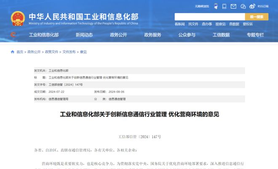Click the 发文机关 工业和信息化部 value
This screenshot has height=169, width=278.
pyautogui.click(x=59, y=71)
